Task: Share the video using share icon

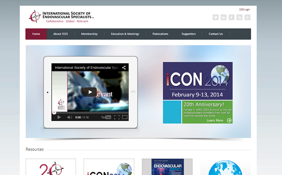Action: [x=124, y=68]
